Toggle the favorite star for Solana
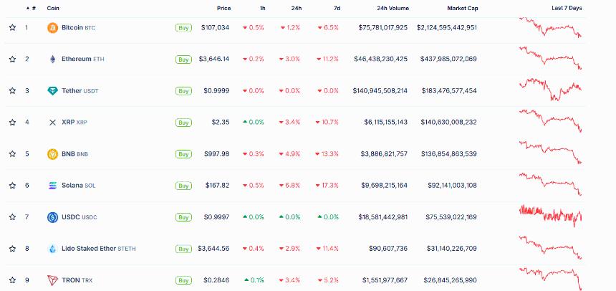Screen dimensions: 616x291 click(12, 185)
